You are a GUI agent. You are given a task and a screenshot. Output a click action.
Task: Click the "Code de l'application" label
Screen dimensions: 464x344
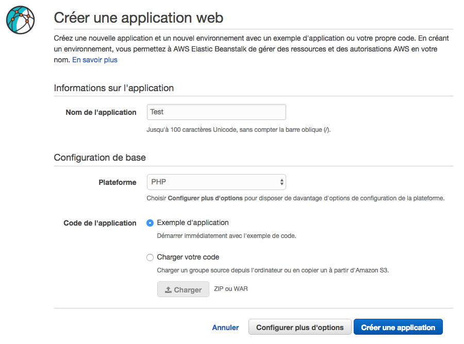click(x=100, y=223)
